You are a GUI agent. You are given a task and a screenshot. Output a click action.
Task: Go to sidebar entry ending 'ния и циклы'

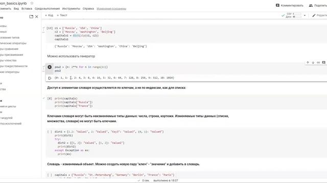8,106
